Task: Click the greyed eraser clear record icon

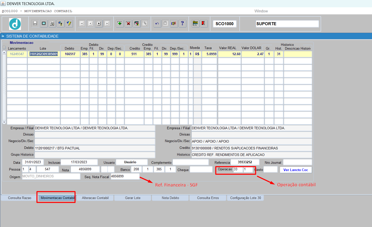Action: pyautogui.click(x=145, y=23)
